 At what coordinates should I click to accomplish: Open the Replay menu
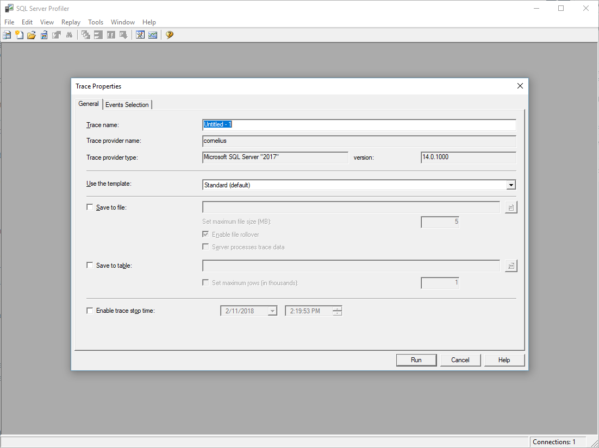71,22
